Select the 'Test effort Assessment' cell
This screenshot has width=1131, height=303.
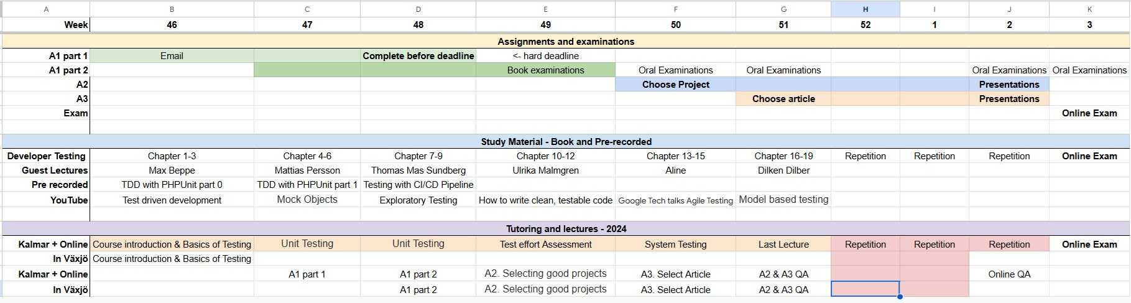pyautogui.click(x=545, y=245)
